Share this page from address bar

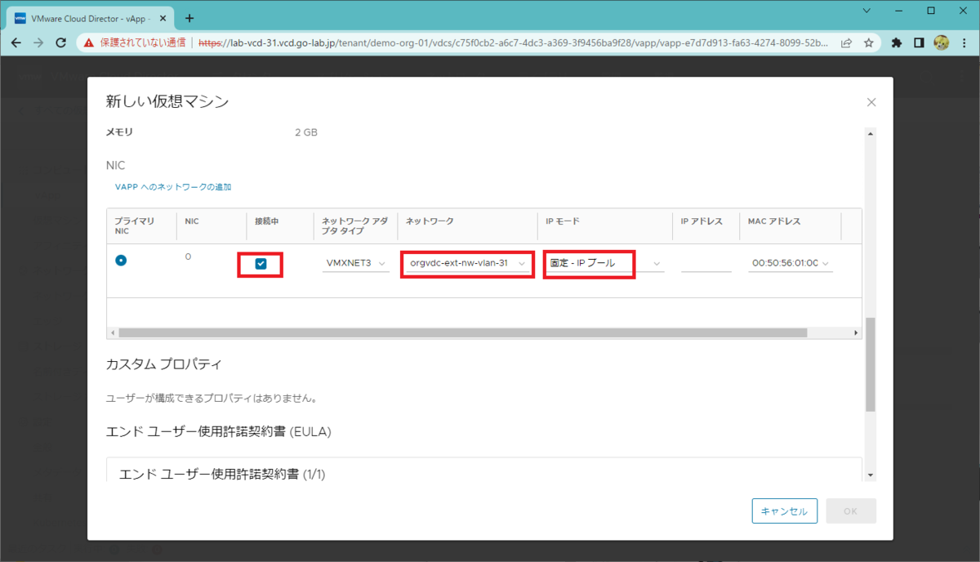point(848,42)
